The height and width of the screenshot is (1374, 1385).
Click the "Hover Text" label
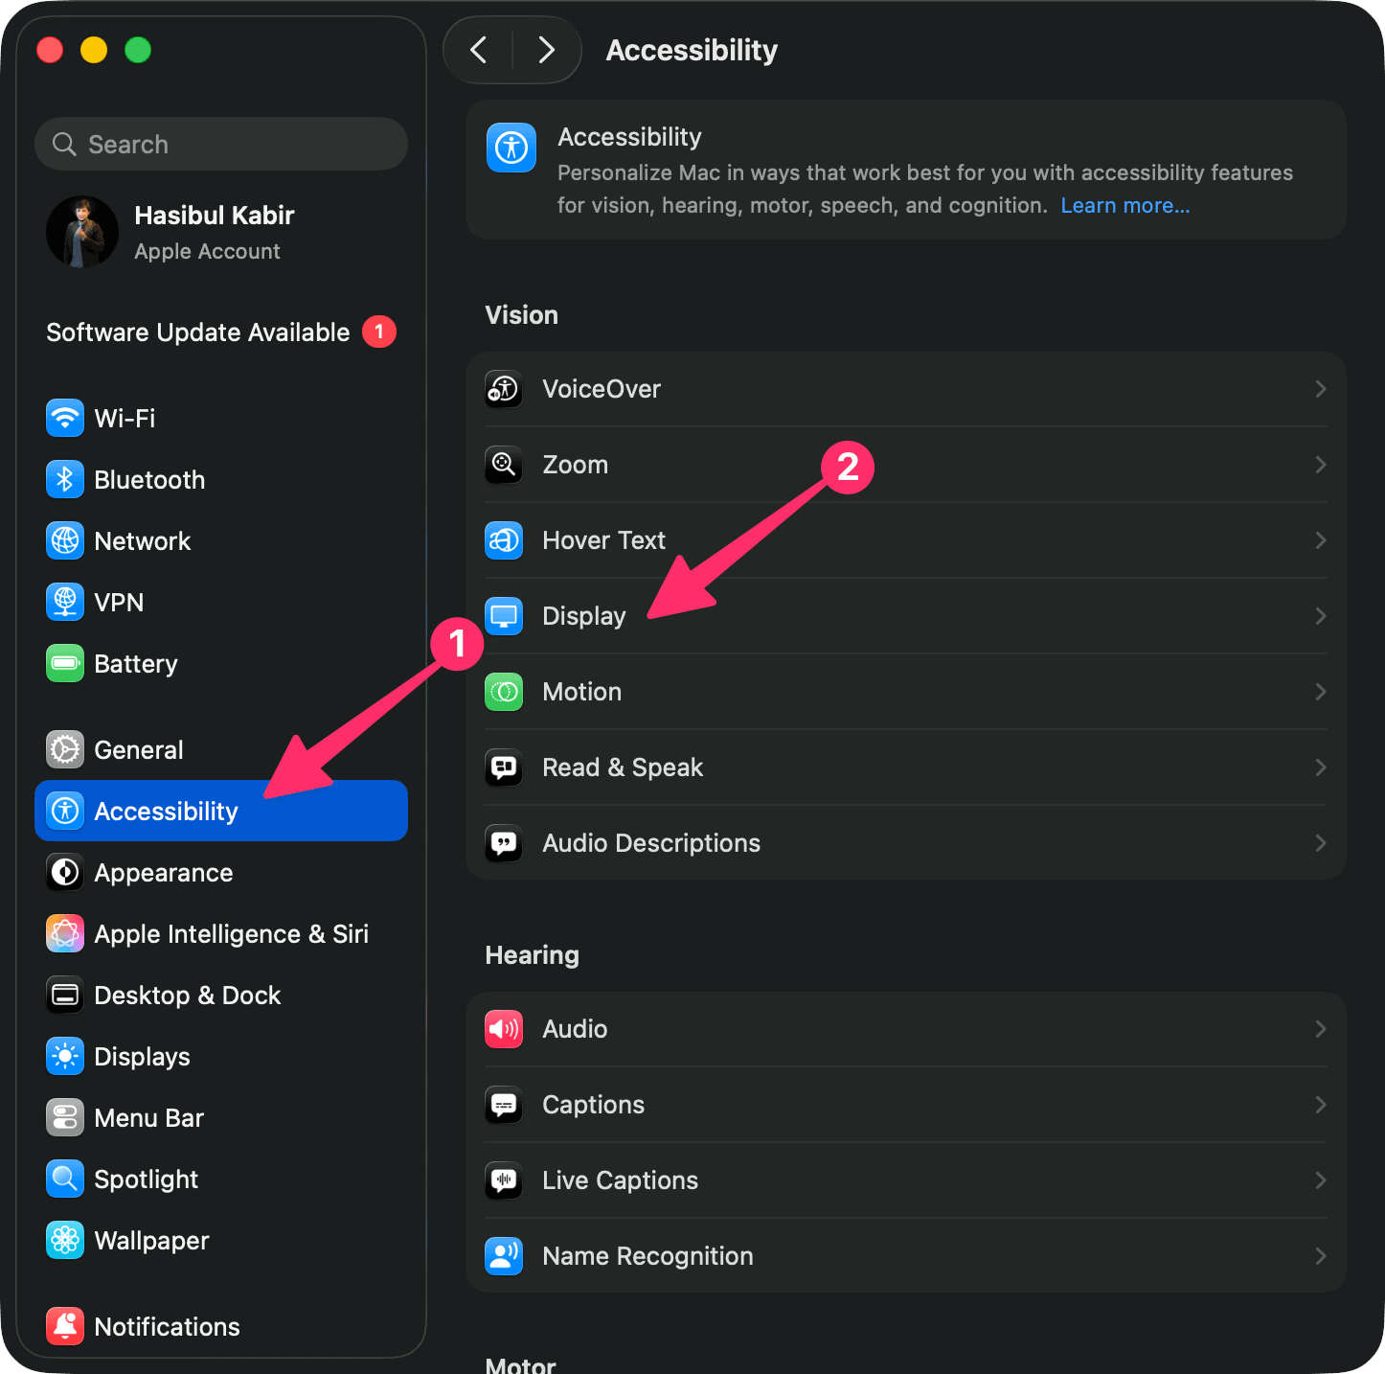(x=603, y=540)
